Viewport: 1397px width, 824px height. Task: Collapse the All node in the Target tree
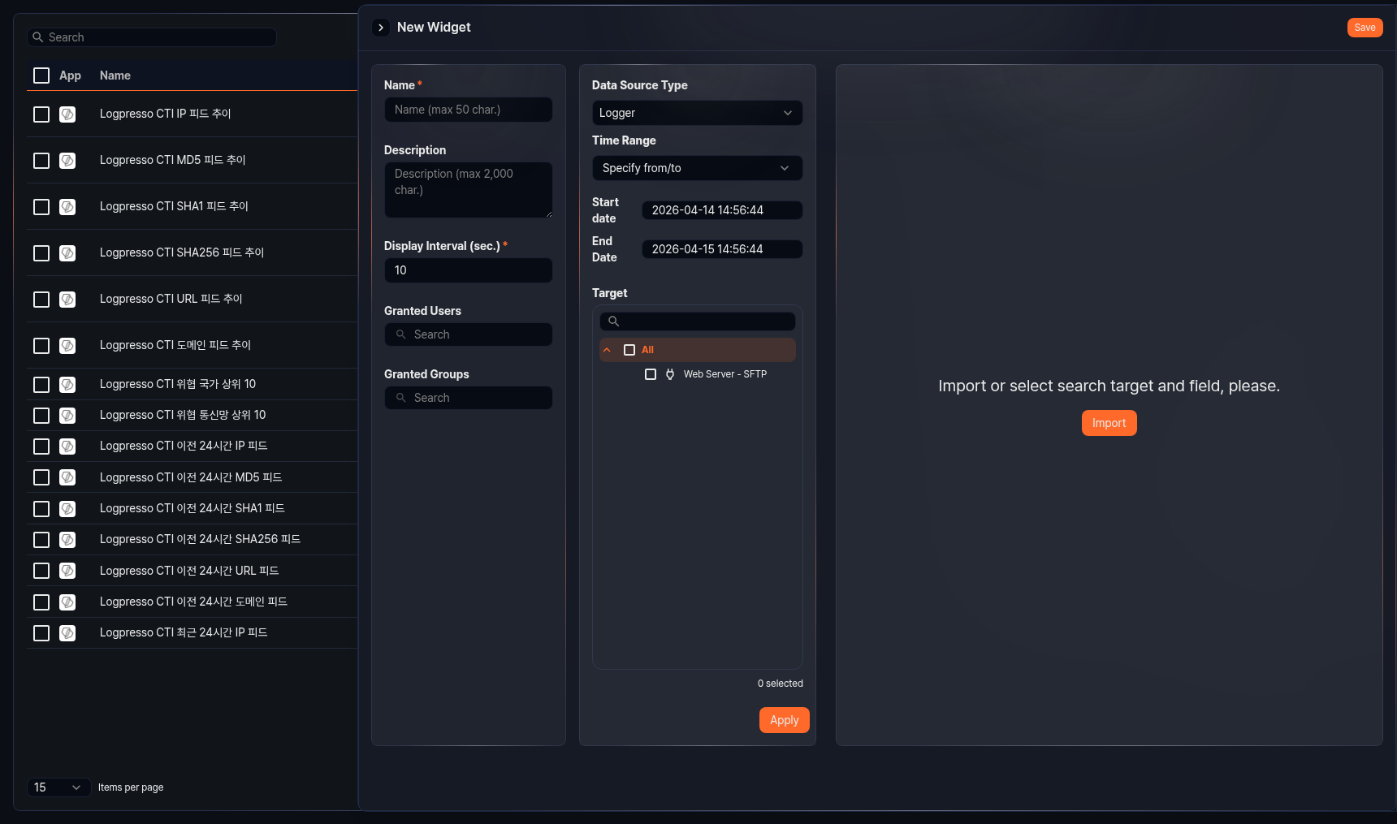[x=607, y=349]
